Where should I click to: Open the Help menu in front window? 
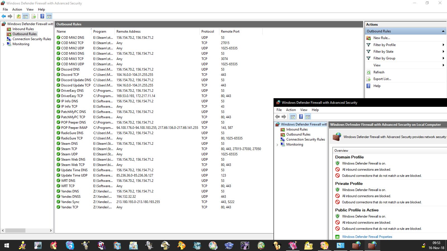(315, 110)
